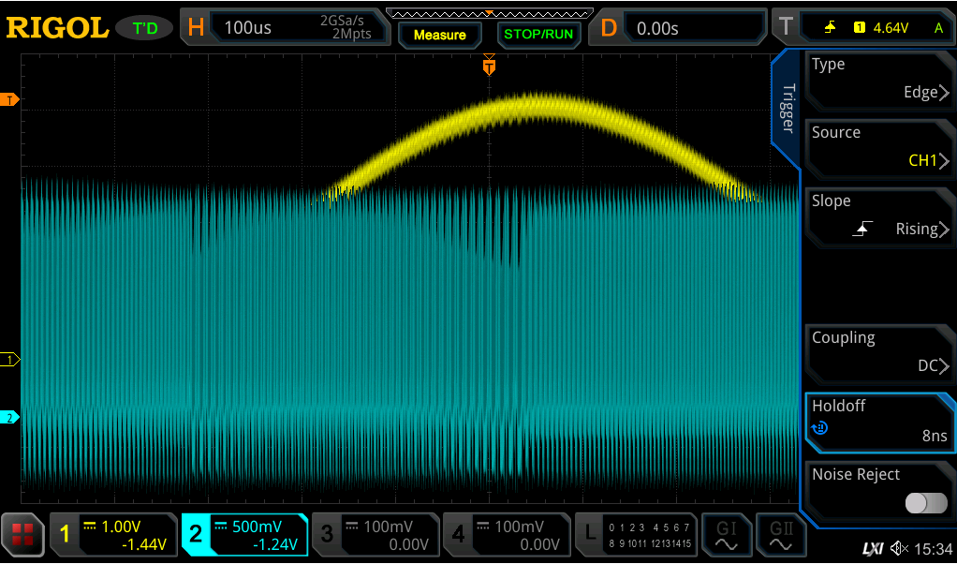Image resolution: width=957 pixels, height=564 pixels.
Task: Click the RIGOL logo
Action: pos(57,27)
